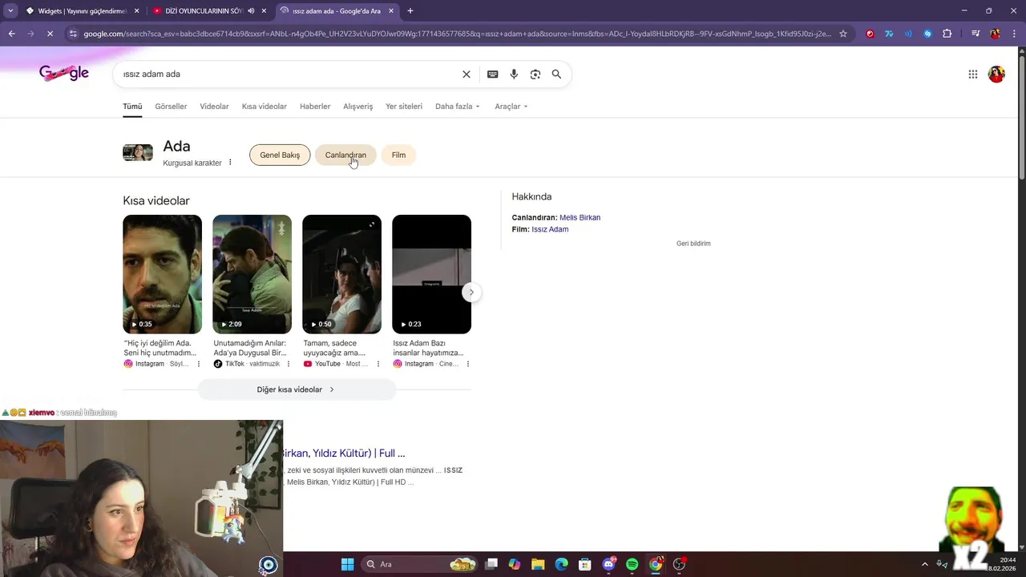The height and width of the screenshot is (577, 1026).
Task: Switch to the Yer siteleri tab
Action: [x=404, y=107]
